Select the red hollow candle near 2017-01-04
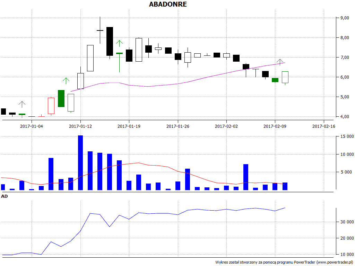The width and height of the screenshot is (355, 266). [x=51, y=106]
